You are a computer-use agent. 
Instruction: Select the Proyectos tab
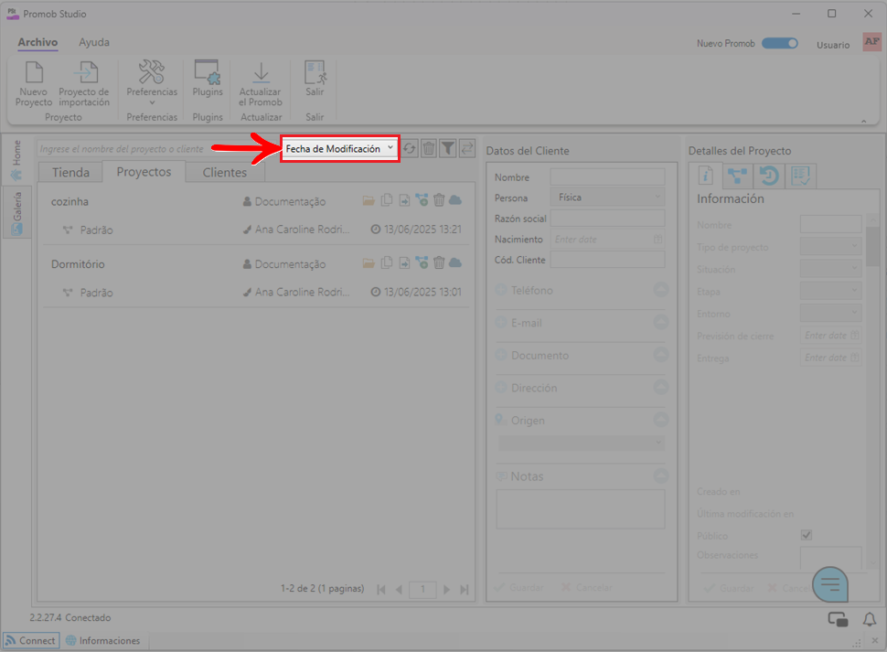click(144, 172)
